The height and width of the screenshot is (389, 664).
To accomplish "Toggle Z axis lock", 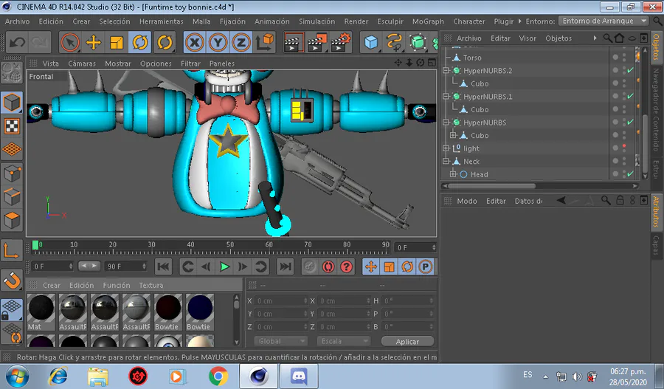I will [241, 42].
